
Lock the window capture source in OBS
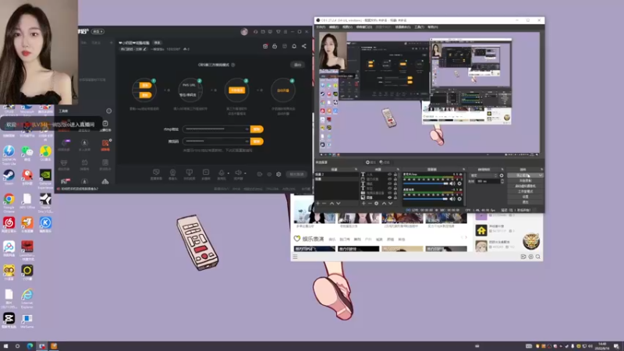(x=395, y=179)
